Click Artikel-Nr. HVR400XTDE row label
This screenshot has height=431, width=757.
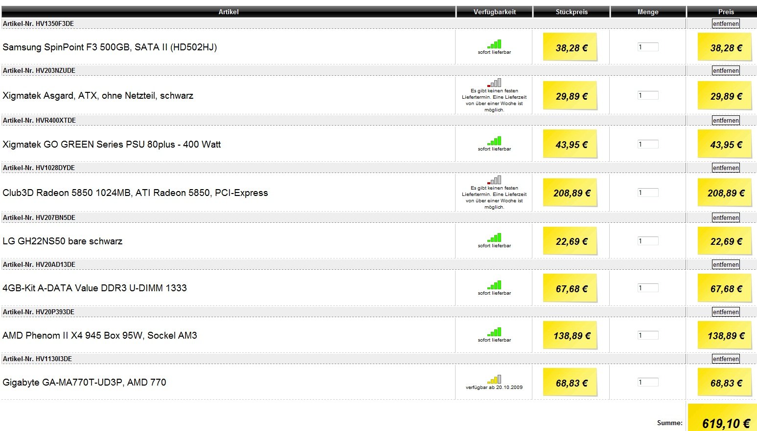coord(39,120)
